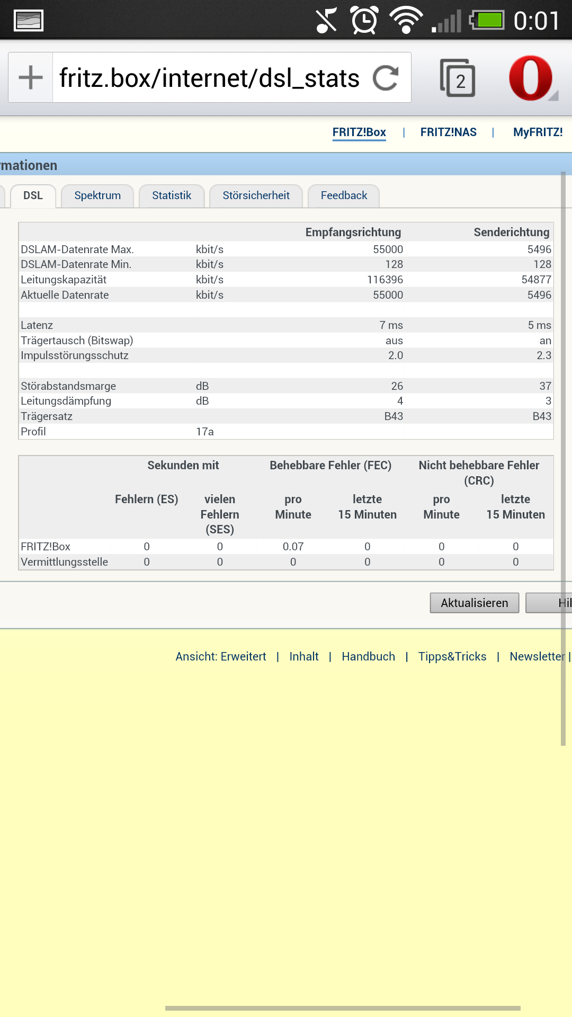Tap the alarm clock icon in the status bar
Image resolution: width=572 pixels, height=1017 pixels.
[365, 21]
